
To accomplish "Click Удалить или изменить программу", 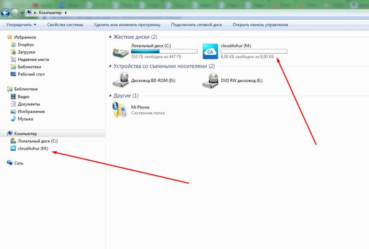I will pyautogui.click(x=127, y=25).
